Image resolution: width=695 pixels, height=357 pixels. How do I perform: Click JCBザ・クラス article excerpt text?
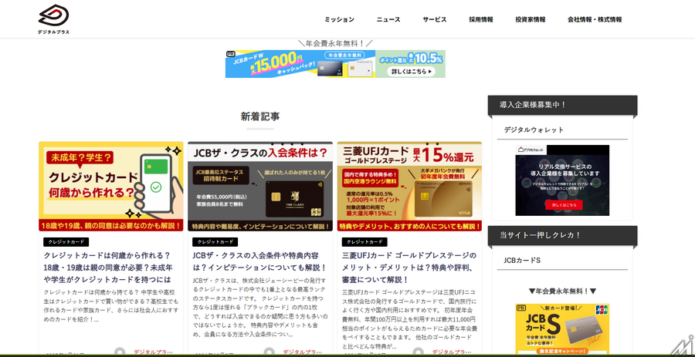click(x=260, y=308)
